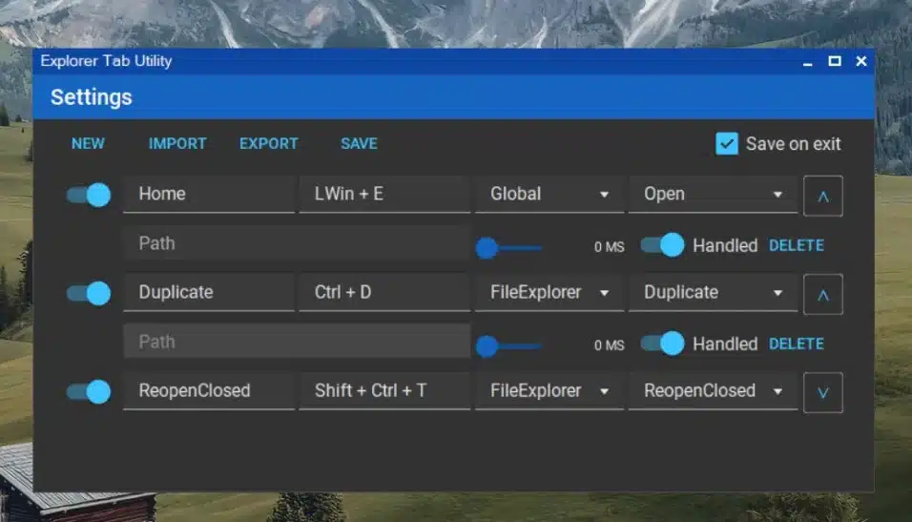Viewport: 912px width, 522px height.
Task: Toggle Handled switch in the Duplicate row
Action: tap(662, 344)
